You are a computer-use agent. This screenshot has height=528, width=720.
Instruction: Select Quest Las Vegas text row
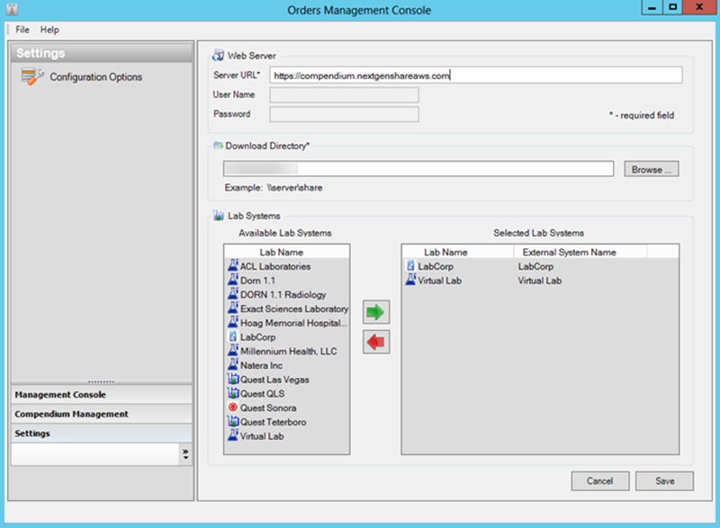coord(274,380)
